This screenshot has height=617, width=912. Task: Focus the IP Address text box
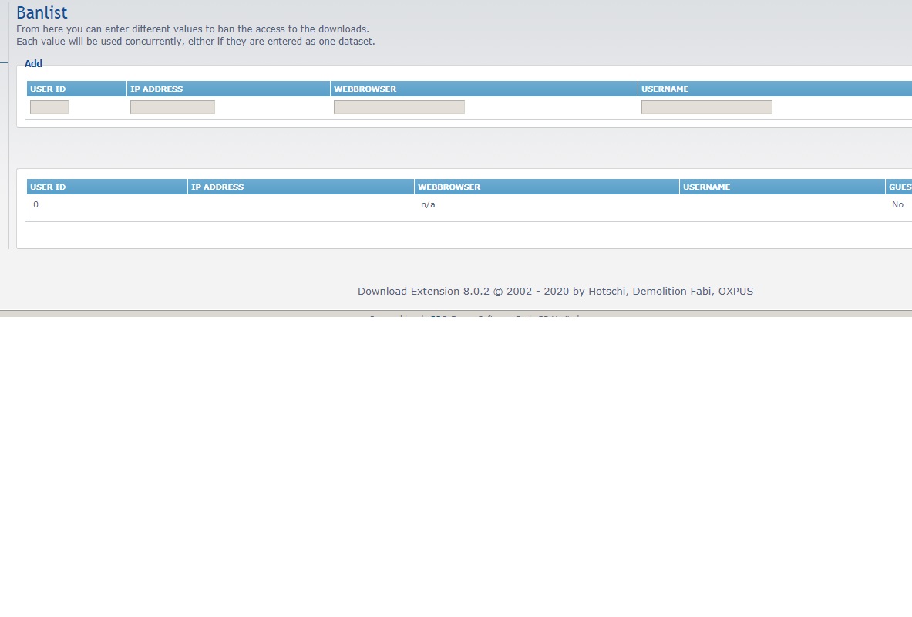[173, 107]
